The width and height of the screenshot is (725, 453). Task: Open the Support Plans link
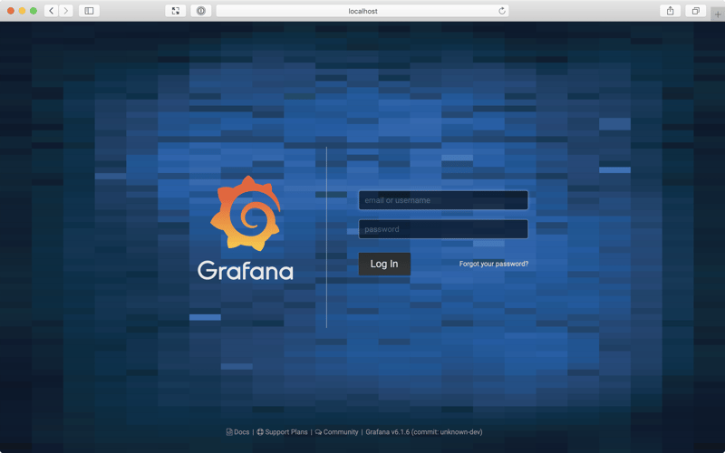pos(283,432)
